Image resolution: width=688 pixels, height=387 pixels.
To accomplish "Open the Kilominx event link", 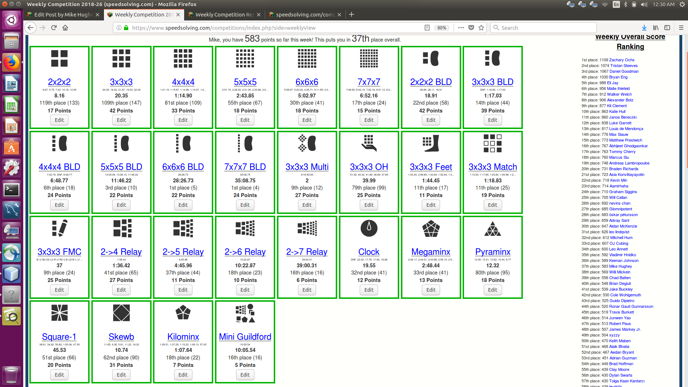I will [x=183, y=336].
